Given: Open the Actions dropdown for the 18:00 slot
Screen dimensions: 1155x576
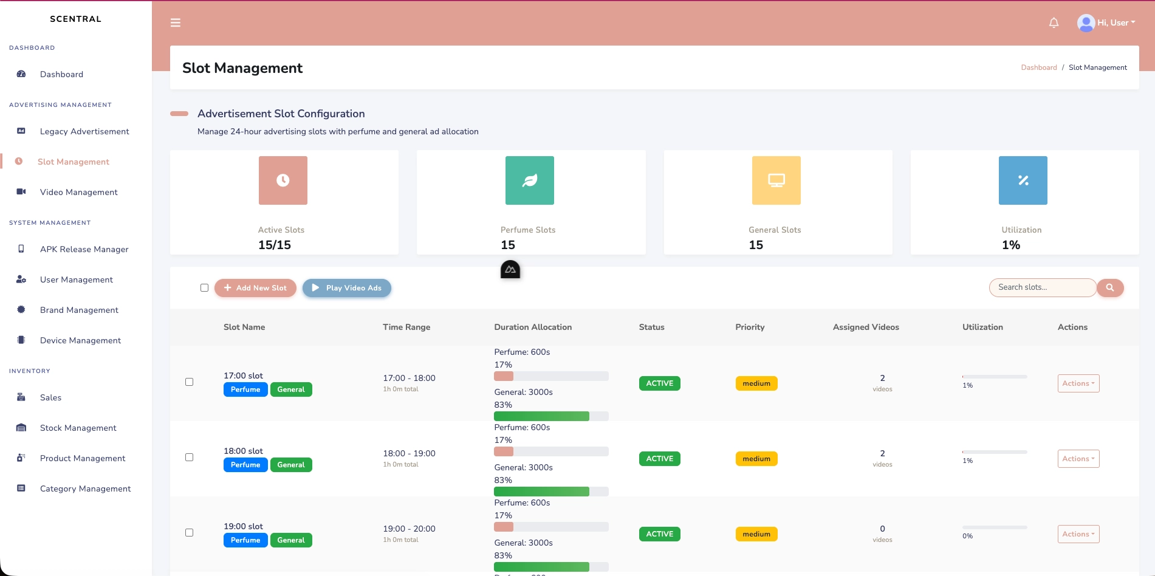Looking at the screenshot, I should coord(1078,459).
